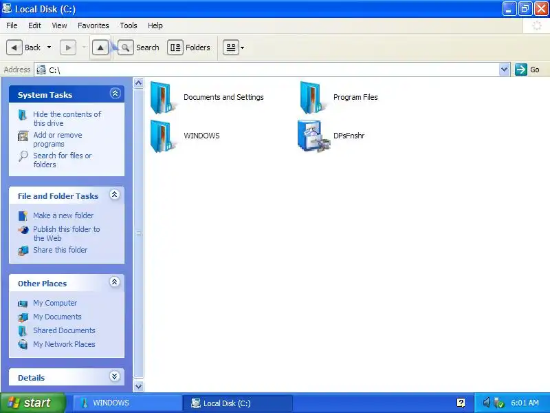
Task: Collapse the System Tasks panel
Action: tap(115, 94)
